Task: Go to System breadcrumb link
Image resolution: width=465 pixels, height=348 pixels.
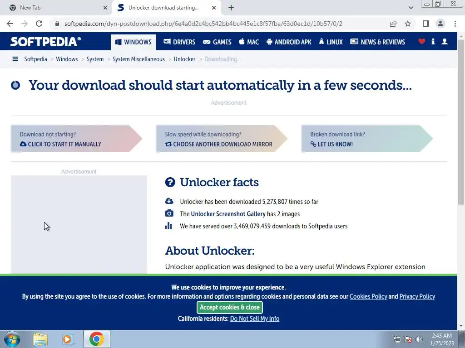Action: point(95,59)
